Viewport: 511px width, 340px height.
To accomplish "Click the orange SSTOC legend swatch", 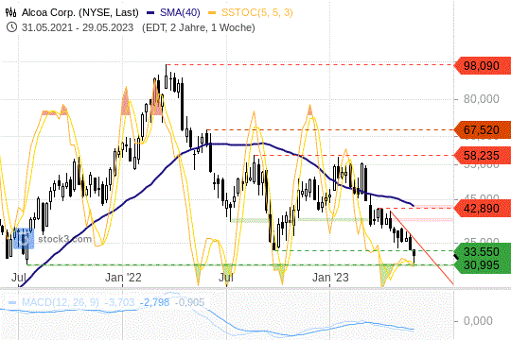I will [212, 13].
